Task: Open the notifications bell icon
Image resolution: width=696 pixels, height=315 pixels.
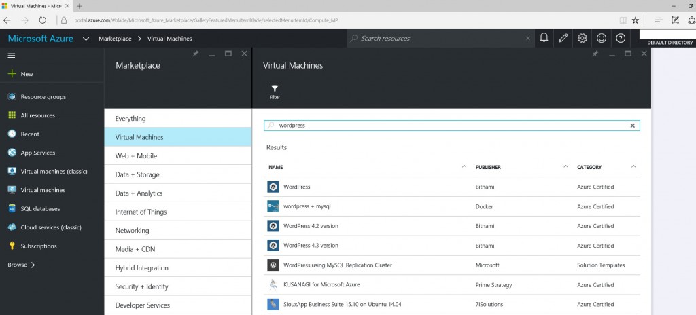Action: point(544,38)
